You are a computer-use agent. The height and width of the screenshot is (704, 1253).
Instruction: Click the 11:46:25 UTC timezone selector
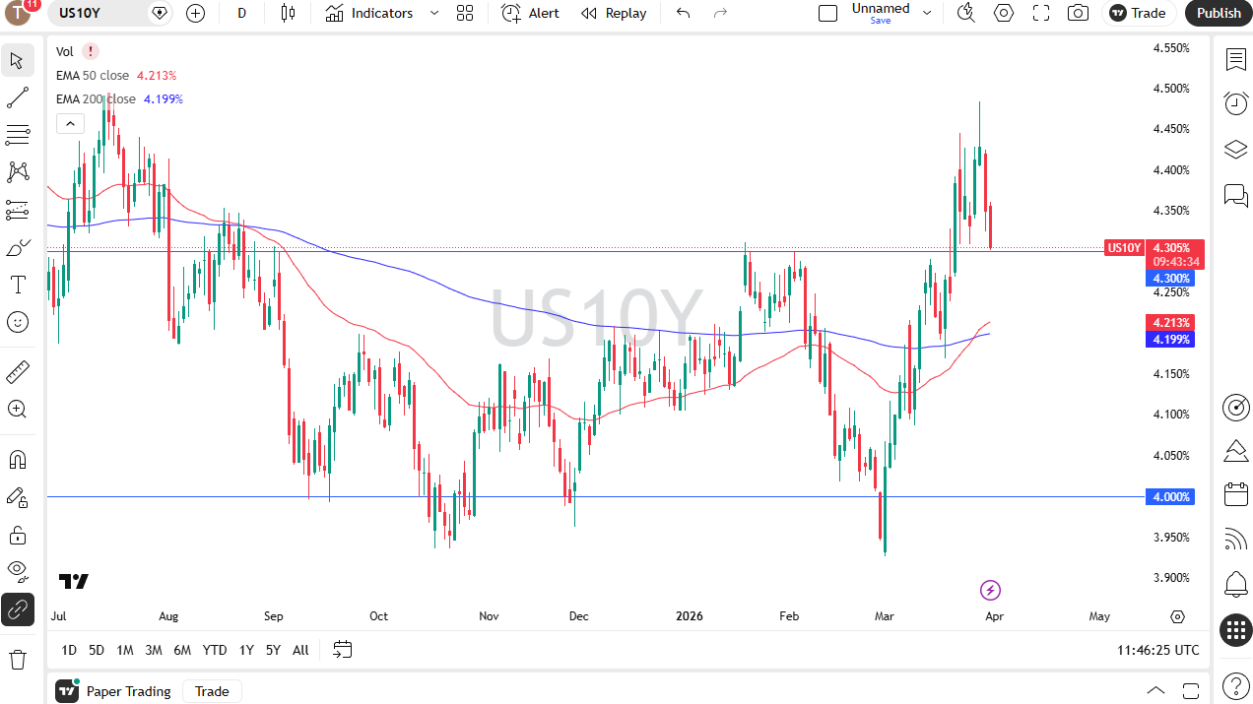point(1158,650)
